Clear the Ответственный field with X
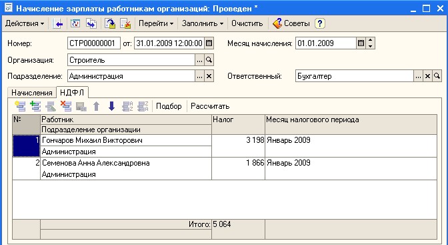 pyautogui.click(x=427, y=76)
